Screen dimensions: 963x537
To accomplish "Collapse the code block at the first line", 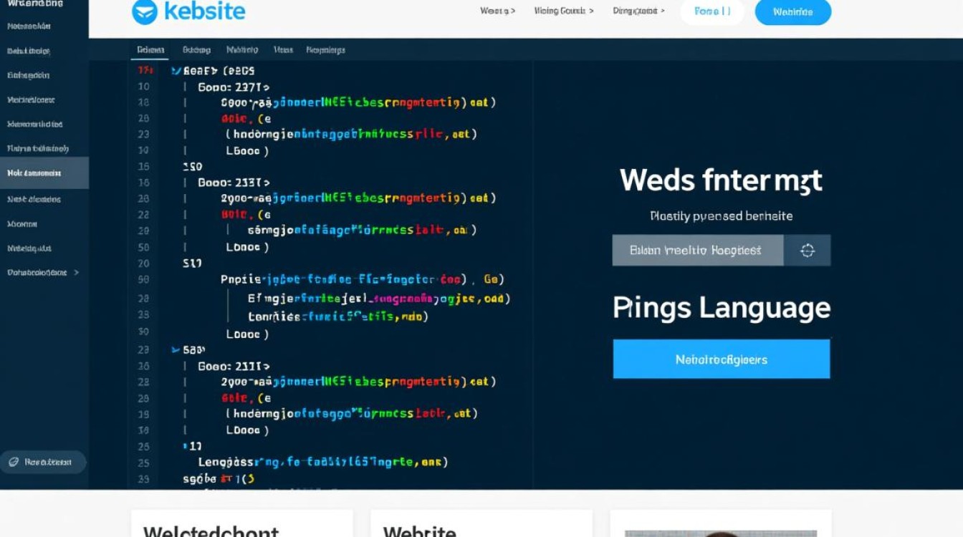I will click(176, 71).
